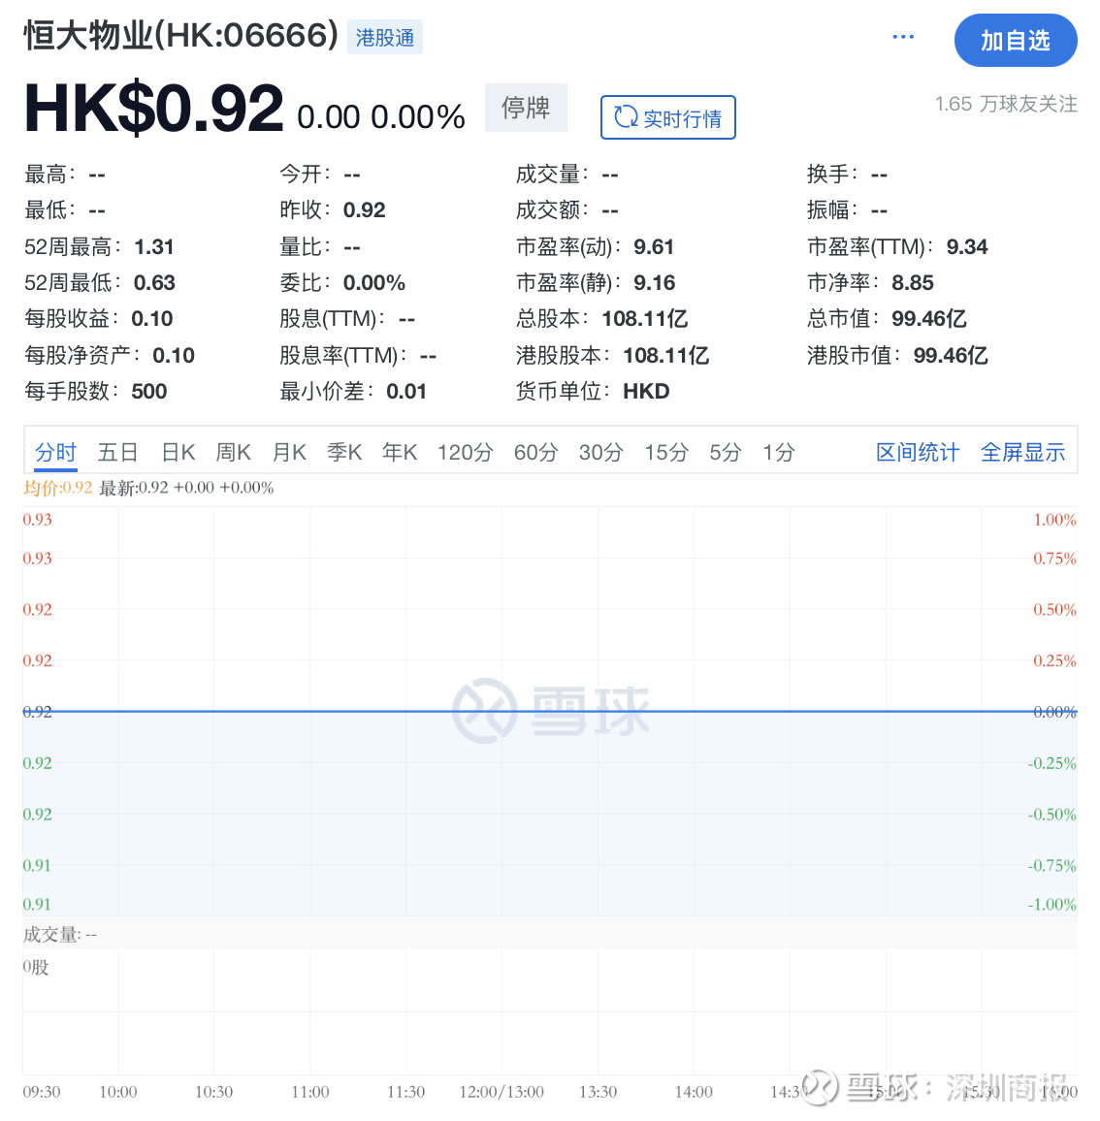The image size is (1100, 1121).
Task: Open the 月K monthly chart tab
Action: (x=289, y=453)
